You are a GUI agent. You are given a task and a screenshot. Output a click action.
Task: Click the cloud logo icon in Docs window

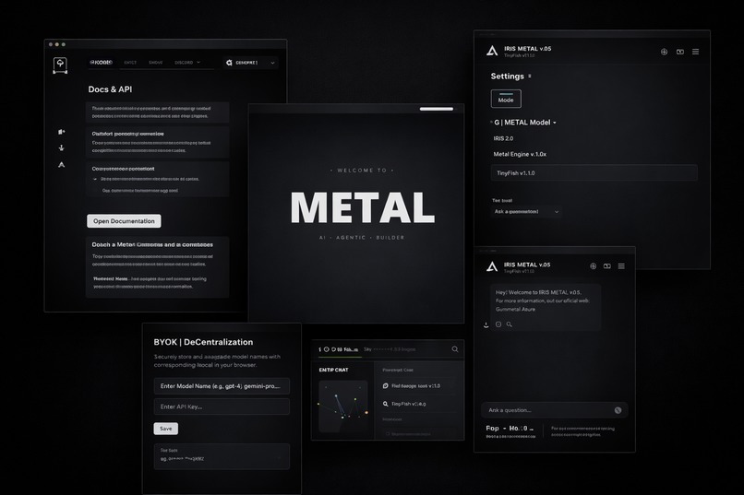tap(60, 65)
